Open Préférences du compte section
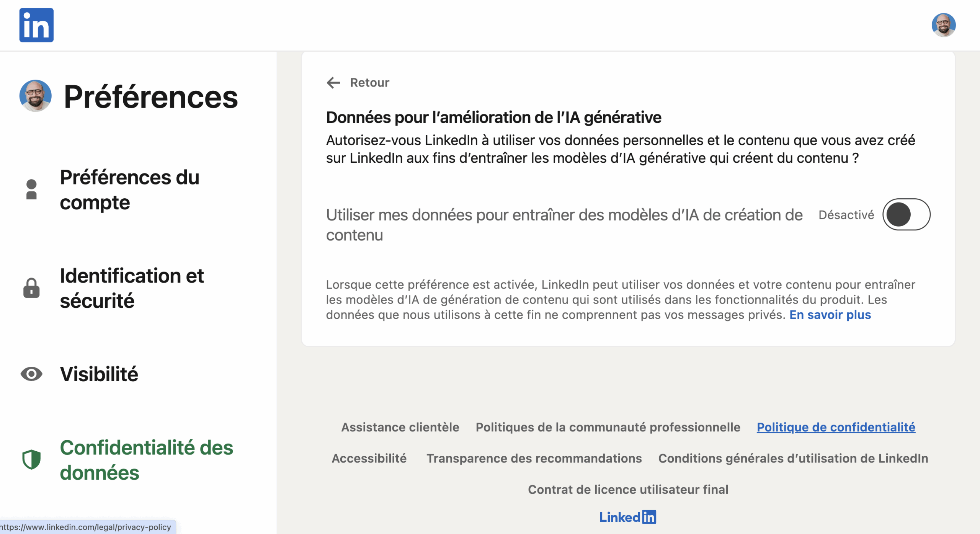The width and height of the screenshot is (980, 534). click(129, 190)
